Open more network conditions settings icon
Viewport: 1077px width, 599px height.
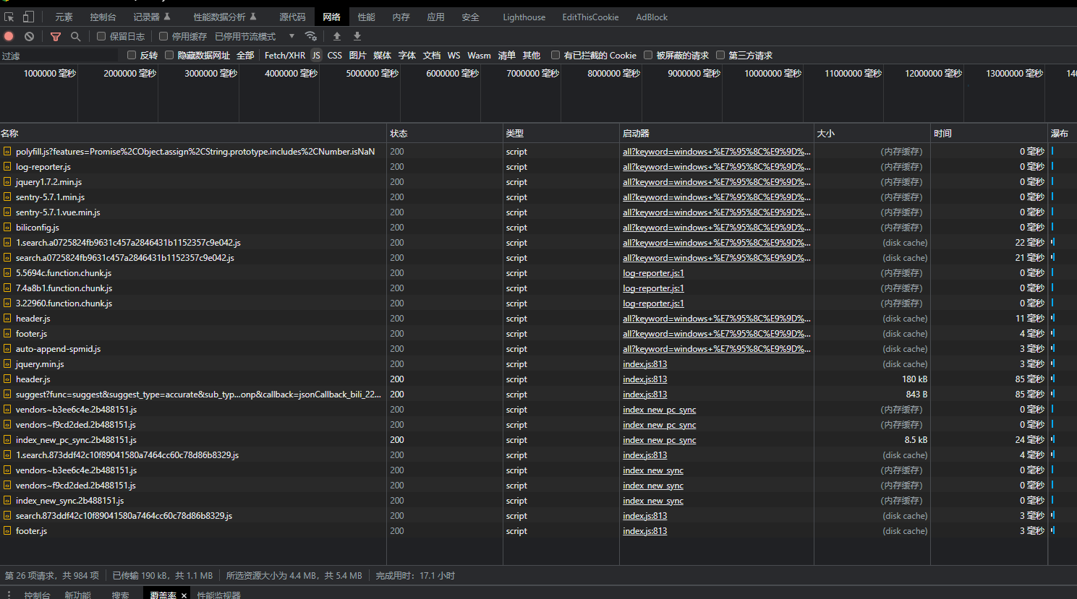[x=311, y=36]
